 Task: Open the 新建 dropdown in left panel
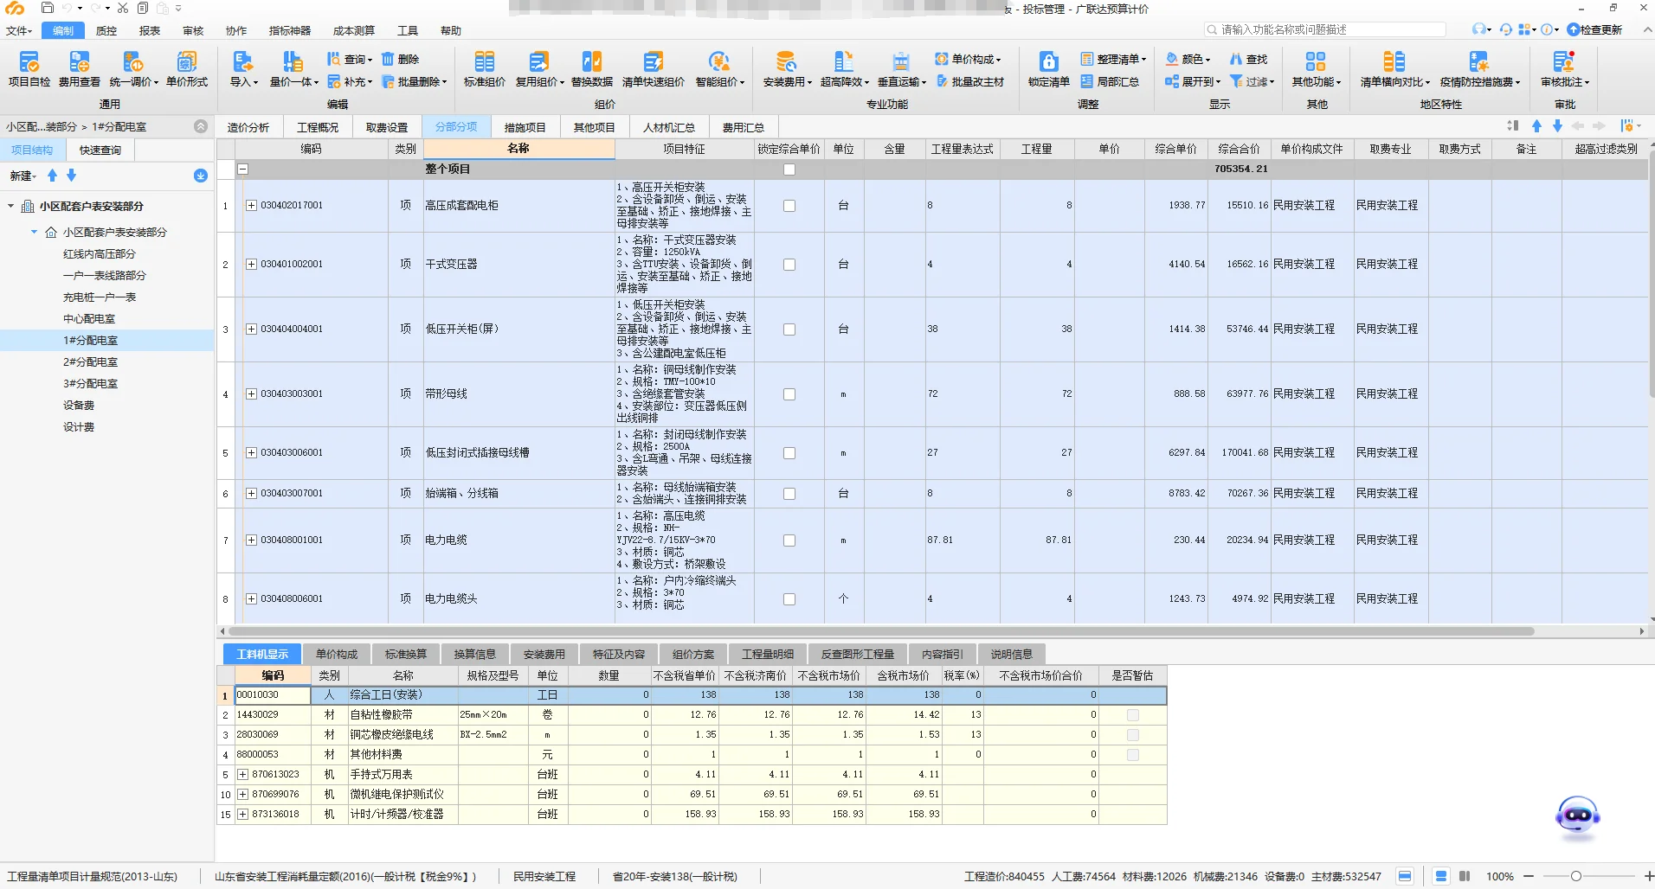point(23,176)
